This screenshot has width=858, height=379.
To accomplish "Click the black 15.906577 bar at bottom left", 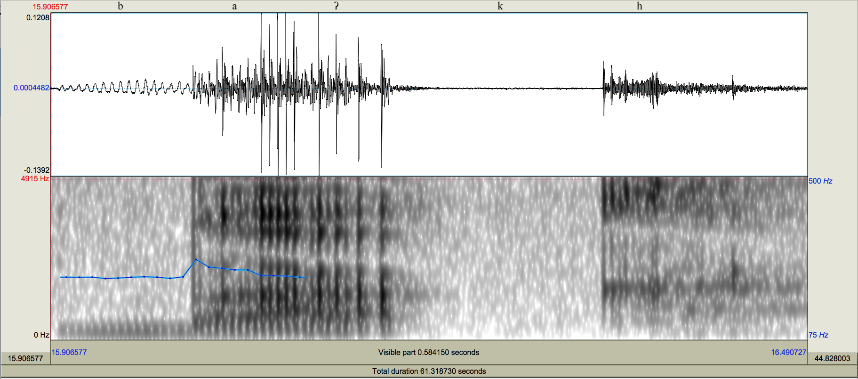I will (25, 358).
